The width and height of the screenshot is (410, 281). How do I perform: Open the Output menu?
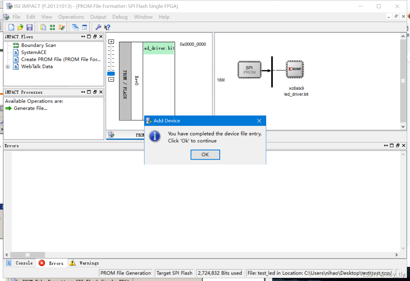[x=98, y=17]
